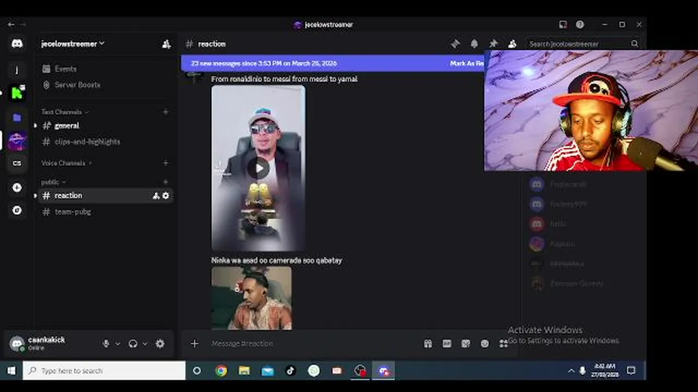Open the server with the 'j' initial icon

pos(17,70)
